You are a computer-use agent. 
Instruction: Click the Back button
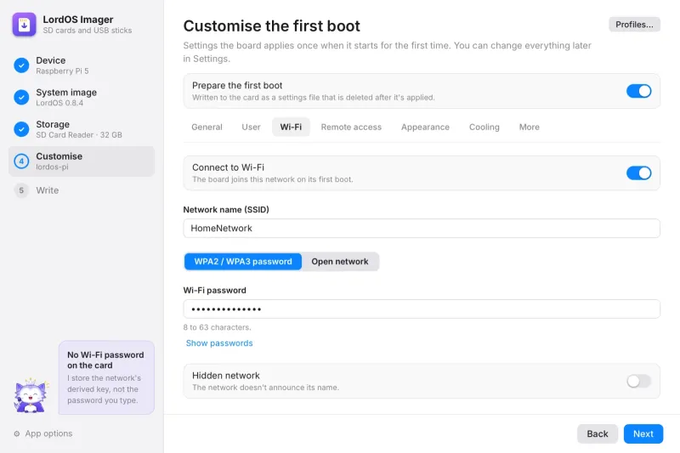[x=598, y=434]
